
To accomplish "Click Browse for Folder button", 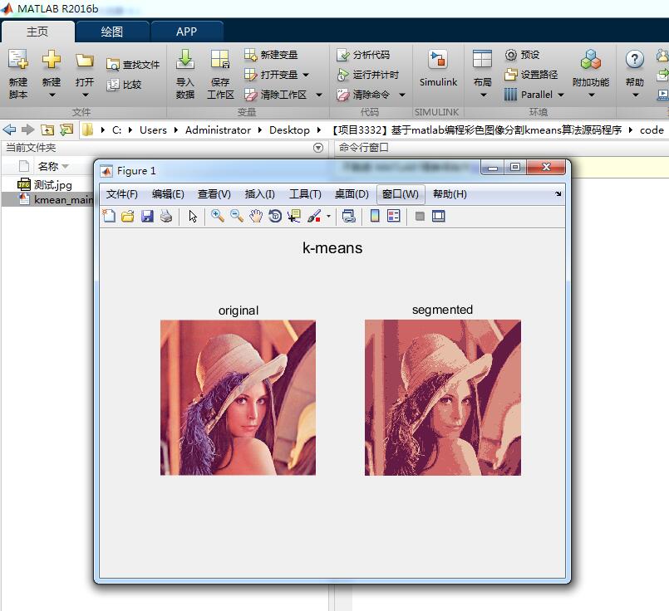I will pos(66,130).
